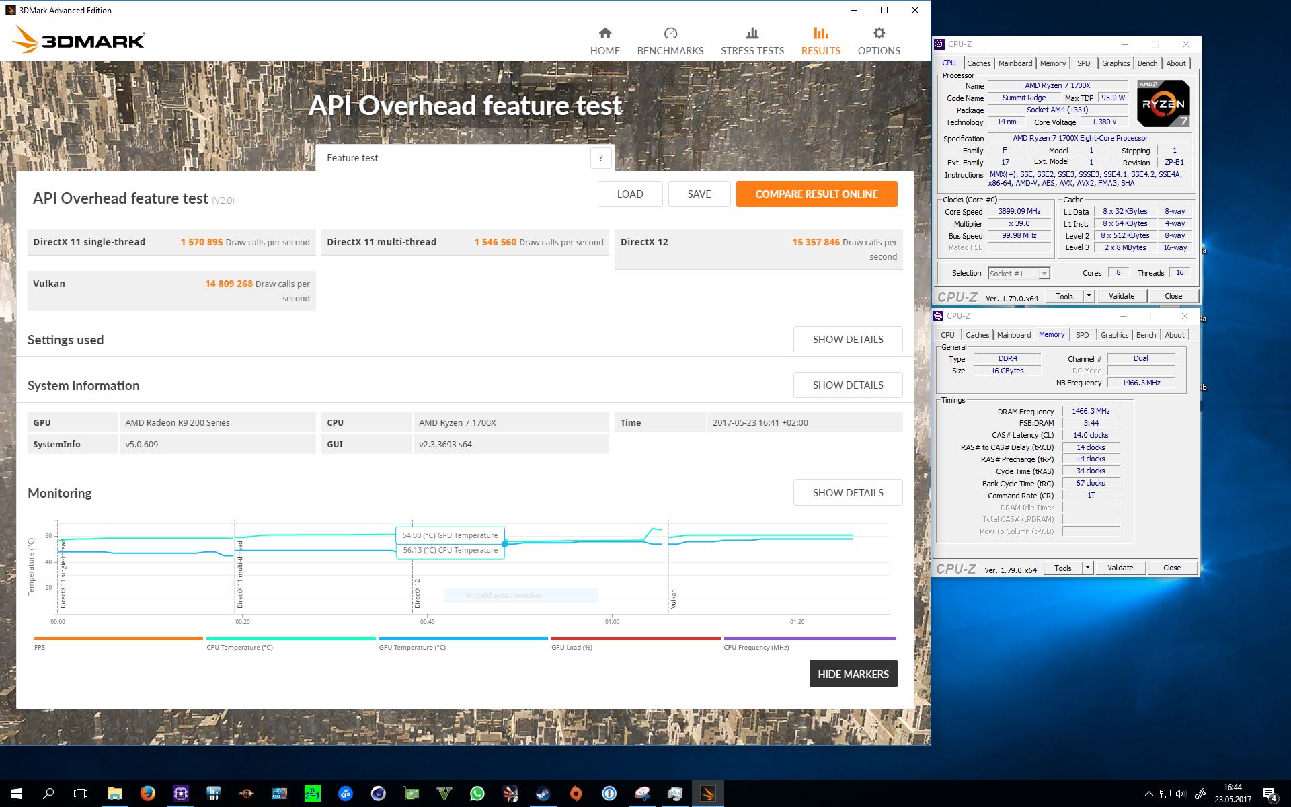Viewport: 1291px width, 807px height.
Task: Switch to the Mainboard tab in upper CPU-Z
Action: pos(1015,63)
